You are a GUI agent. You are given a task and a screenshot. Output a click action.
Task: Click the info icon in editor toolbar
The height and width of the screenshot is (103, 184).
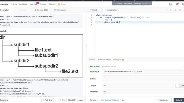tap(166, 10)
